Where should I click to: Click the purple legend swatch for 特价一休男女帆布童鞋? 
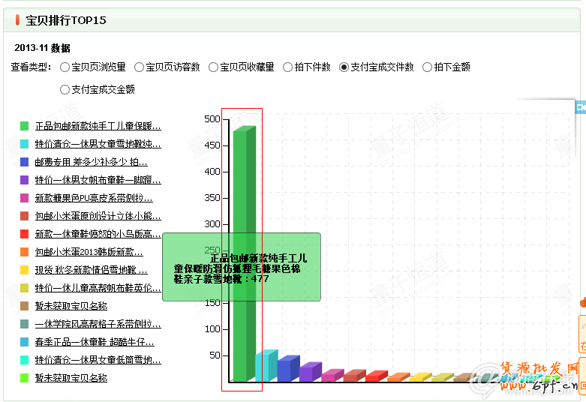coord(25,180)
